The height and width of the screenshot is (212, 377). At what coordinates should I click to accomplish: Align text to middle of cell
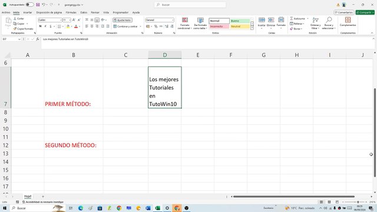click(x=92, y=19)
